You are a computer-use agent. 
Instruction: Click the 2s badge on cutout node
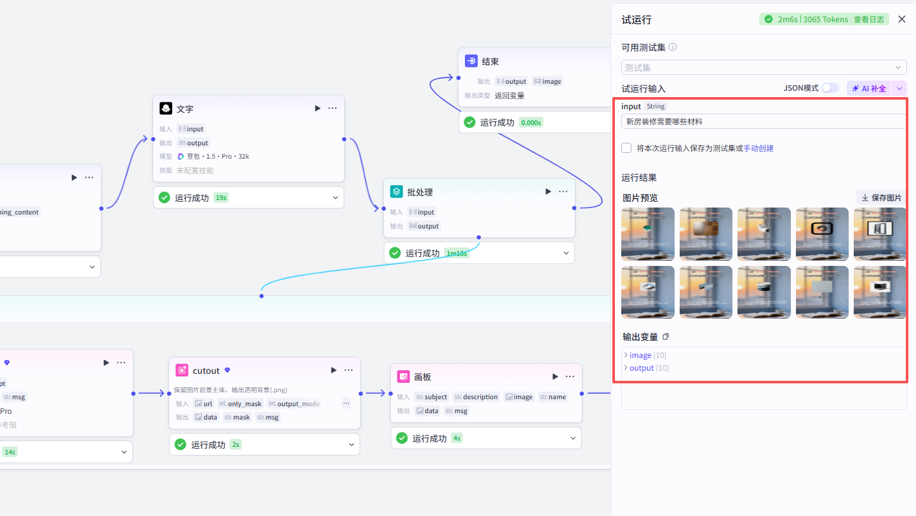236,444
